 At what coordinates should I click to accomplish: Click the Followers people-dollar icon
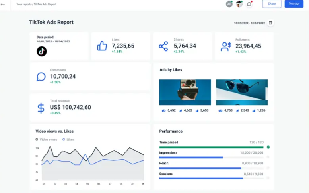(x=226, y=46)
